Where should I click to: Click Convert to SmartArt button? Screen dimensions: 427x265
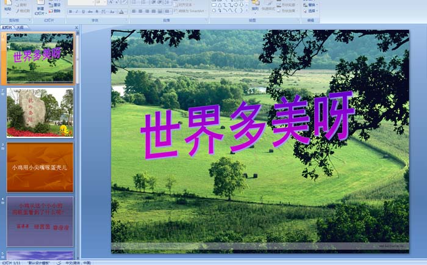[190, 11]
